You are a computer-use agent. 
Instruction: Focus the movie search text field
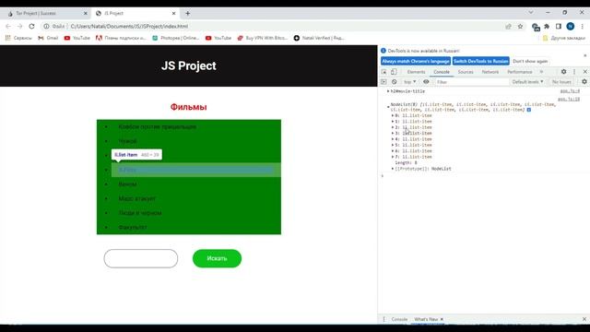click(x=141, y=258)
